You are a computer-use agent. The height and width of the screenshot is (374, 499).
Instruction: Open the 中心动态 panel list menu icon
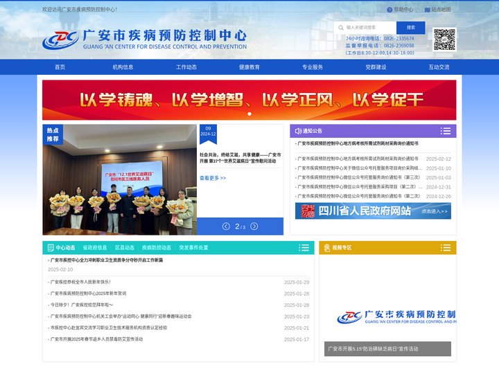[x=304, y=248]
